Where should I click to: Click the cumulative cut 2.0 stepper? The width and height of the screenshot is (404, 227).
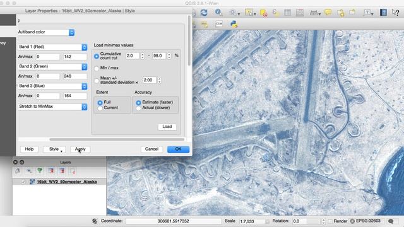coord(143,56)
